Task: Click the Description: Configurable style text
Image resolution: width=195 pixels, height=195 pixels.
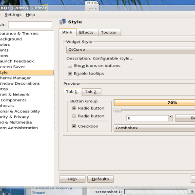Action: coord(100,58)
